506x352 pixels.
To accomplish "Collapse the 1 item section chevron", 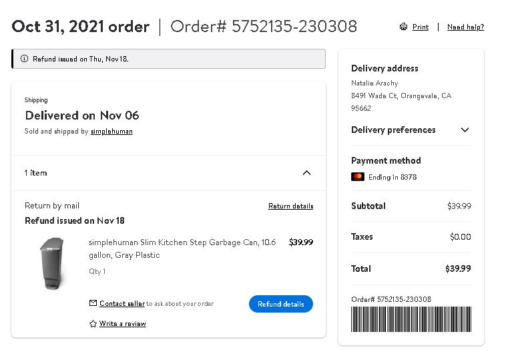I will pos(306,173).
